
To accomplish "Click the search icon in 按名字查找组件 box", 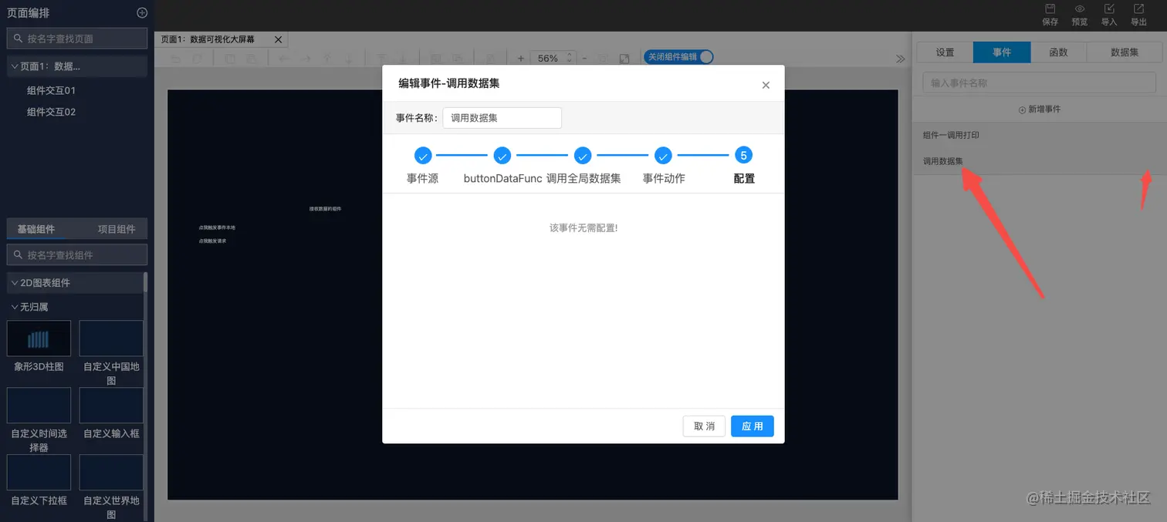I will [x=19, y=254].
